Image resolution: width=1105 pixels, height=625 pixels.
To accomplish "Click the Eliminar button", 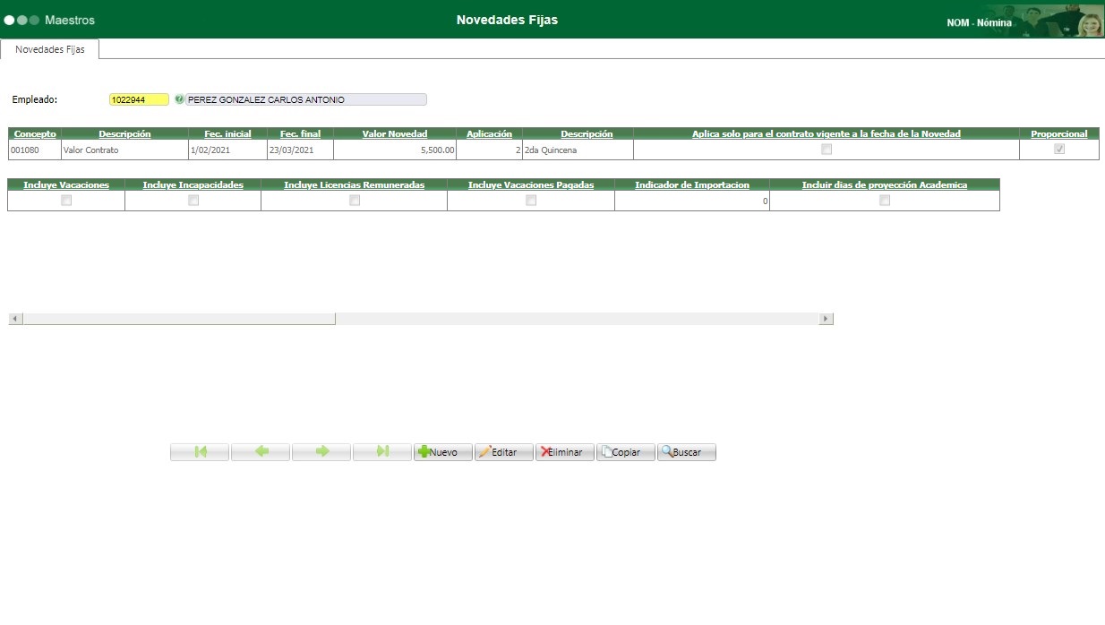I will click(565, 452).
